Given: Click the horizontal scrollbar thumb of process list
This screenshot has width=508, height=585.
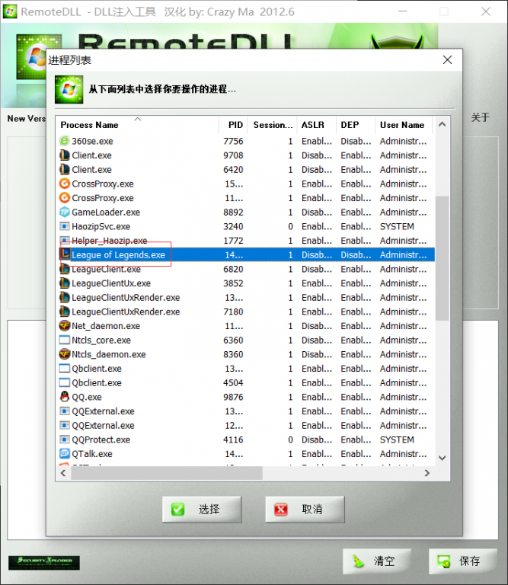Looking at the screenshot, I should point(167,473).
